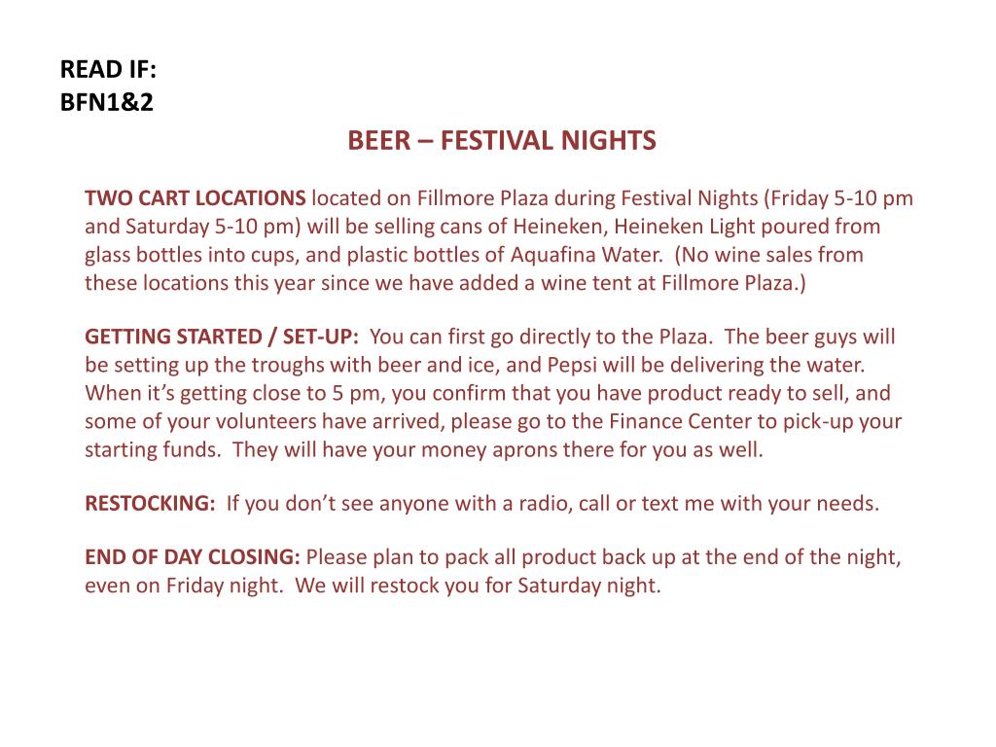Click the words Saturday night at end
This screenshot has height=747, width=996.
coord(588,586)
